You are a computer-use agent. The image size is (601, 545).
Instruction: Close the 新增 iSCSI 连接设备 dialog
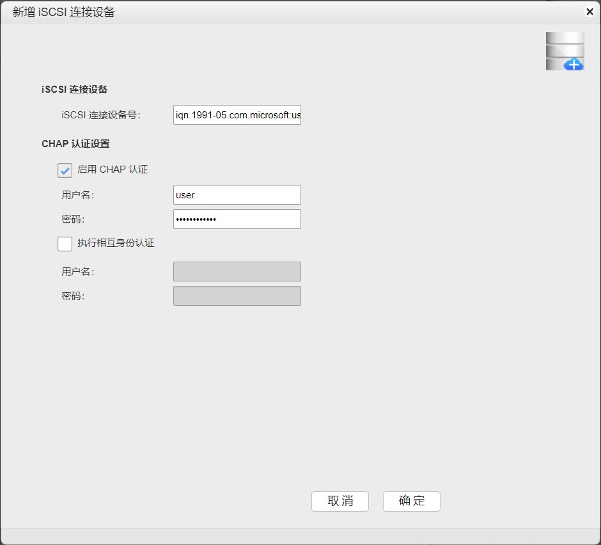pos(589,12)
